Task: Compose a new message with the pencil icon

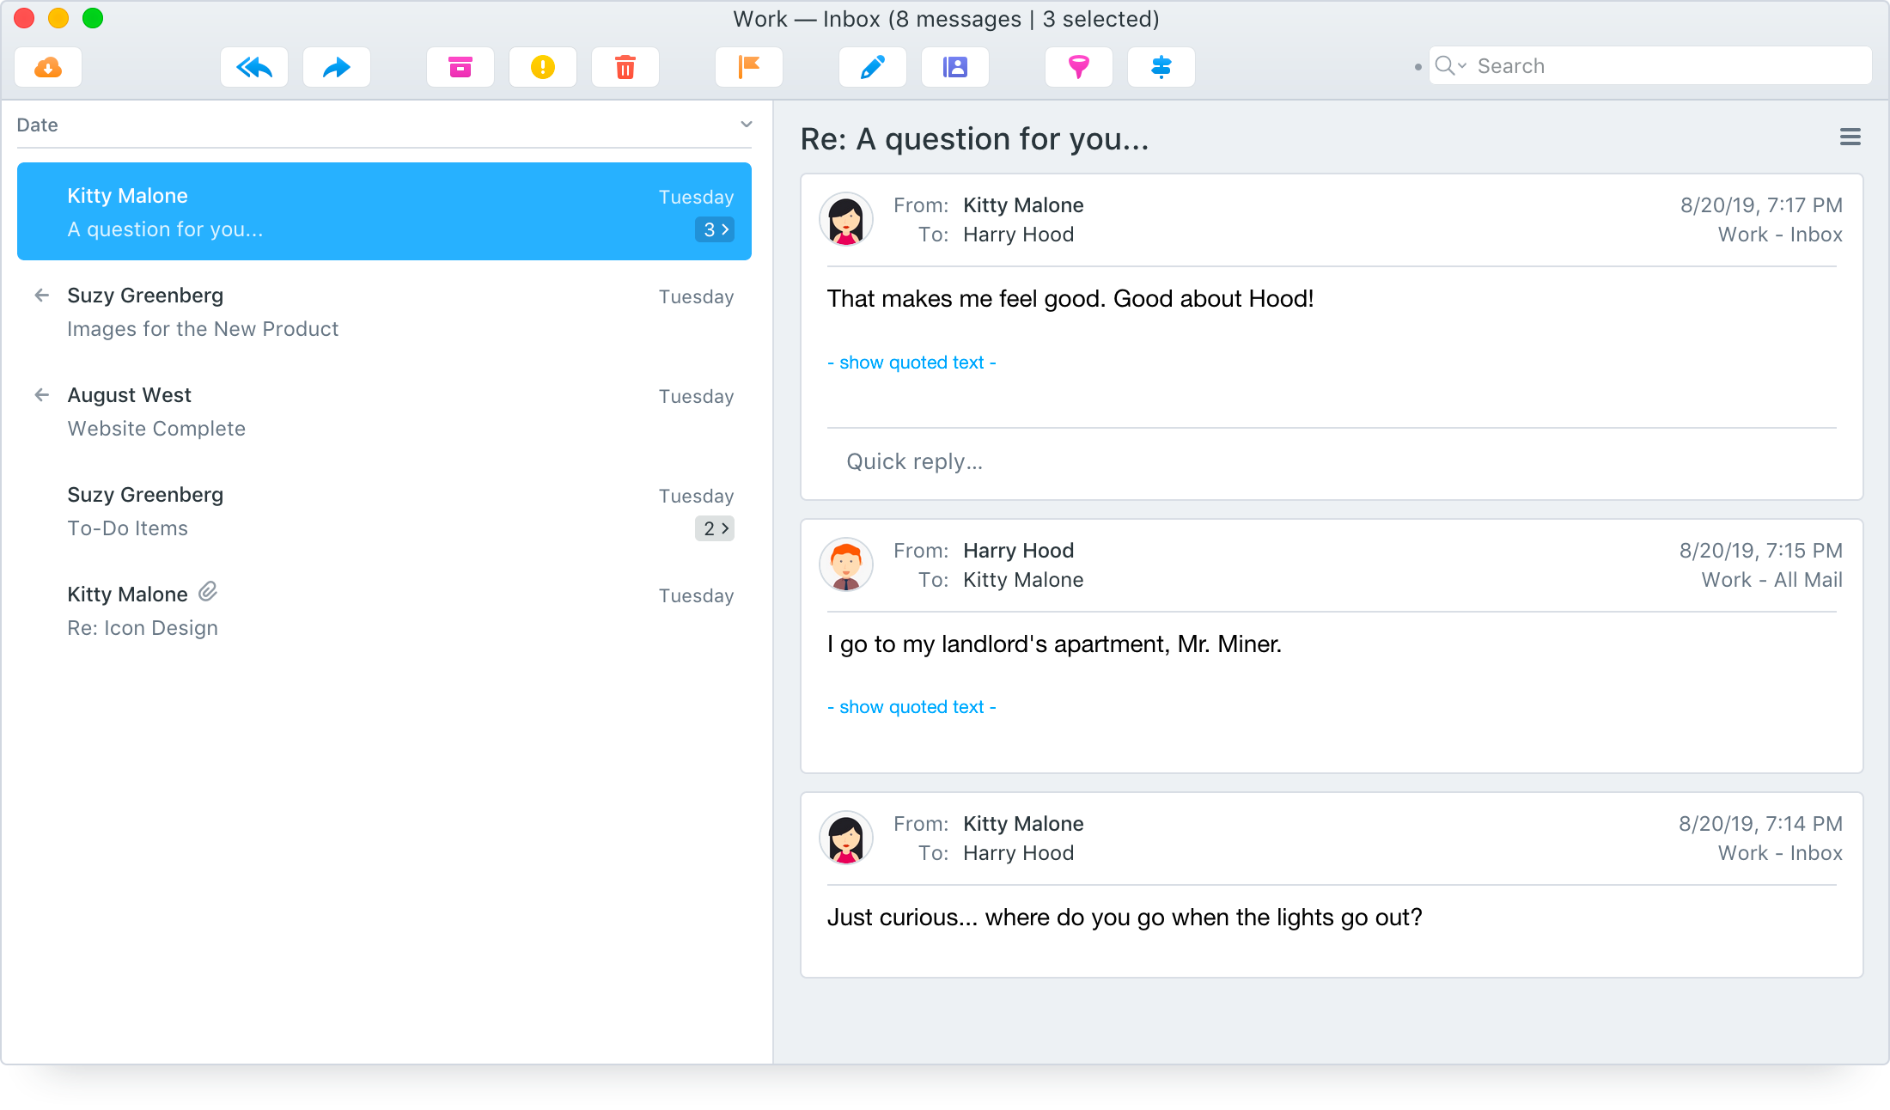Action: coord(872,66)
